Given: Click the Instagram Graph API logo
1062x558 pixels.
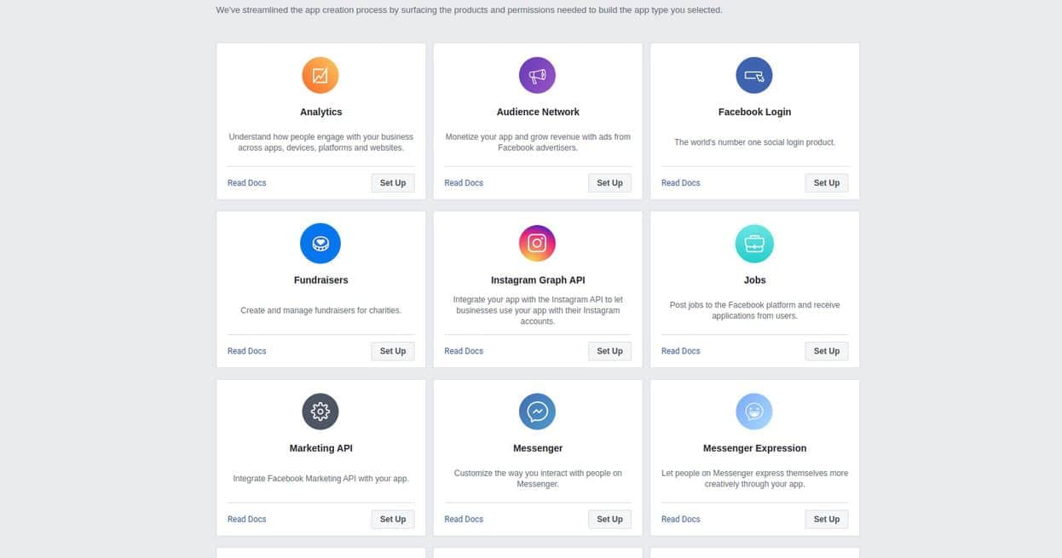Looking at the screenshot, I should pos(537,243).
